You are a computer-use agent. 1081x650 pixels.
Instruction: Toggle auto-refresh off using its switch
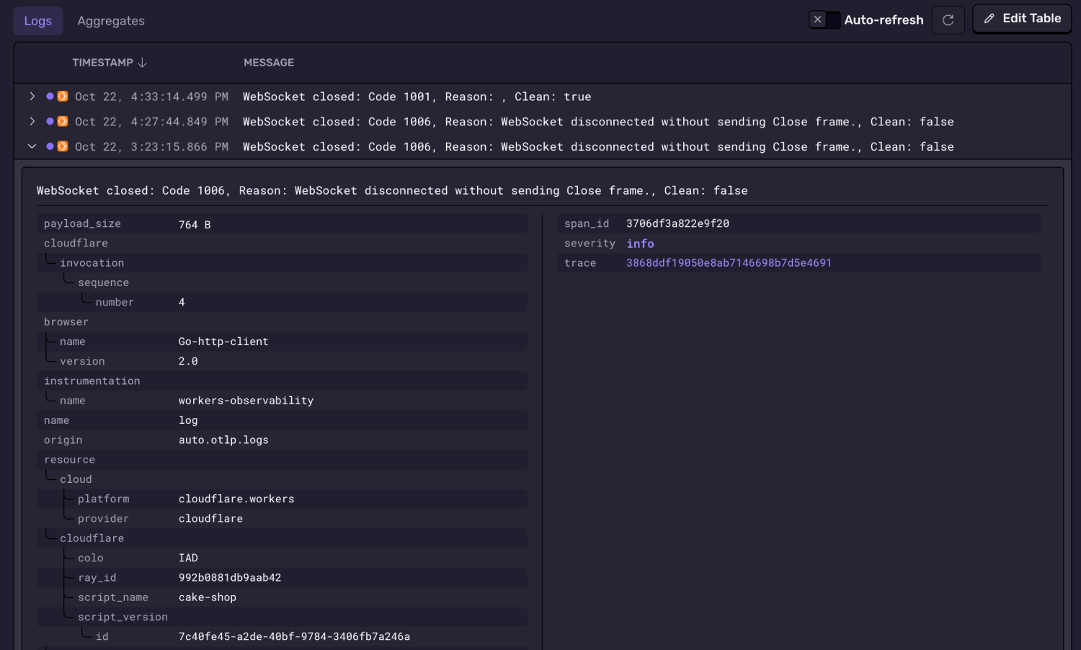824,19
